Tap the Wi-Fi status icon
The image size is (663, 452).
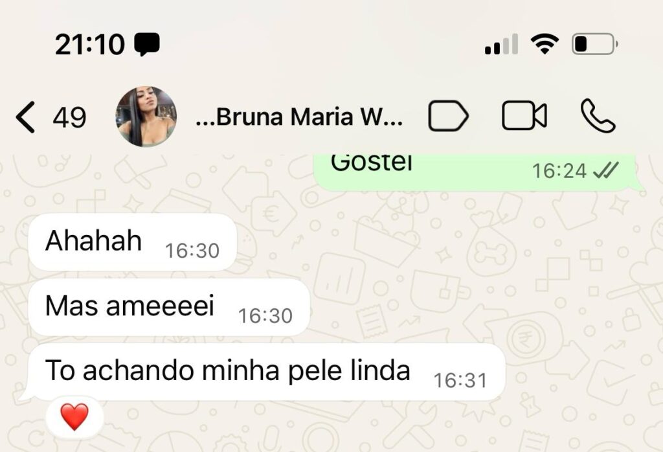tap(545, 44)
